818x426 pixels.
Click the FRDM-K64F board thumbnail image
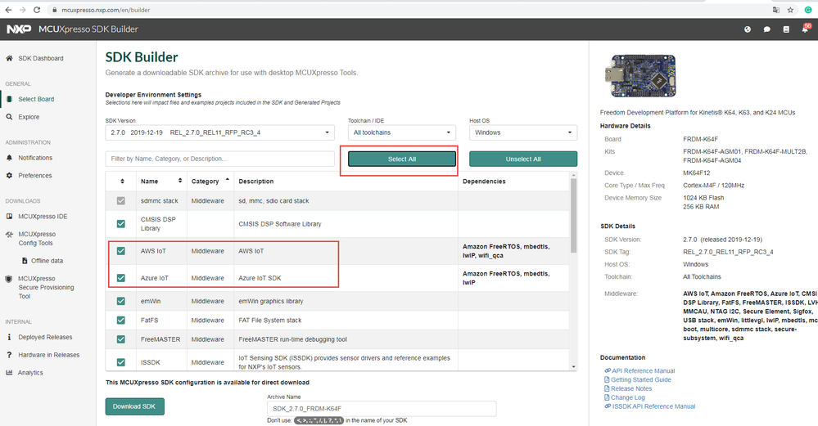pyautogui.click(x=640, y=76)
